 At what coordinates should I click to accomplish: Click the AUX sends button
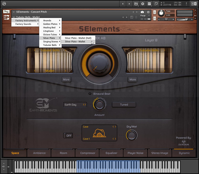[195, 16]
